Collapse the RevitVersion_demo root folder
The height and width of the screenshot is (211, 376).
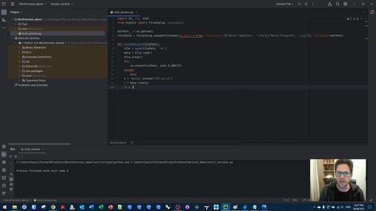pos(12,19)
